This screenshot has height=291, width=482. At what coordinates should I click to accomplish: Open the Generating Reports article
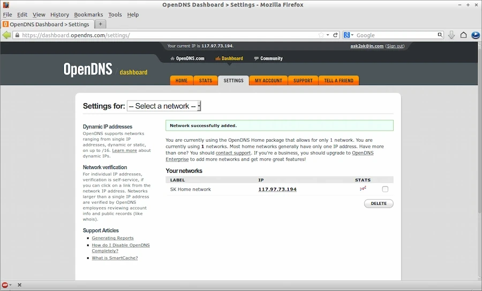pos(113,238)
